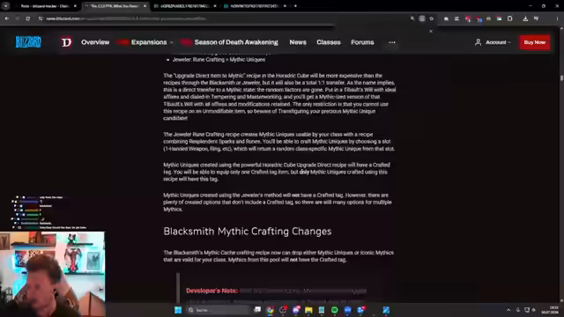The height and width of the screenshot is (317, 564).
Task: Expand the Account dropdown
Action: click(497, 42)
